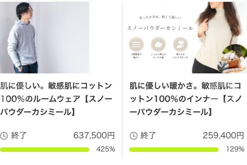Click the 終了 status on roomwear card
Image resolution: width=247 pixels, height=165 pixels.
click(19, 136)
